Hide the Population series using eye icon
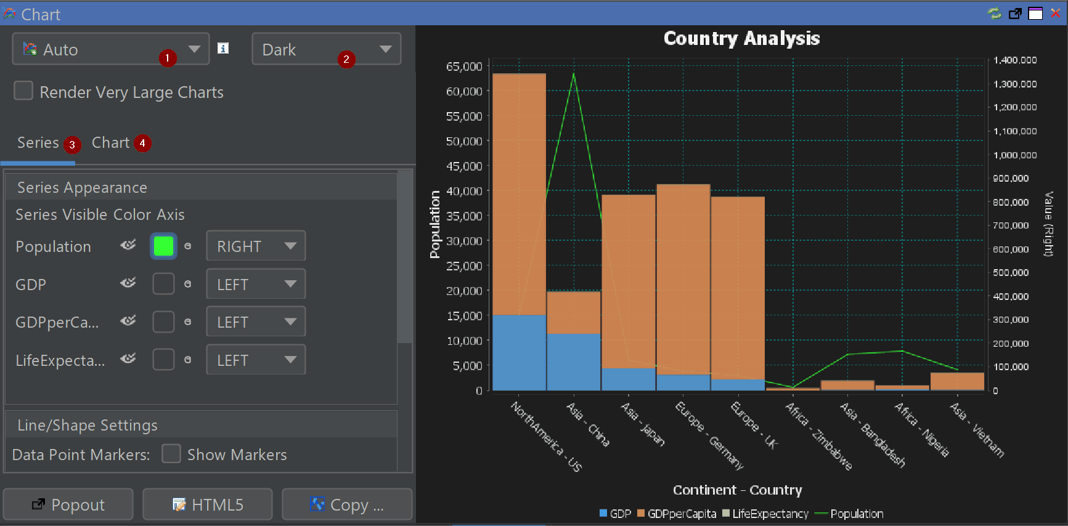This screenshot has height=526, width=1068. [x=128, y=245]
